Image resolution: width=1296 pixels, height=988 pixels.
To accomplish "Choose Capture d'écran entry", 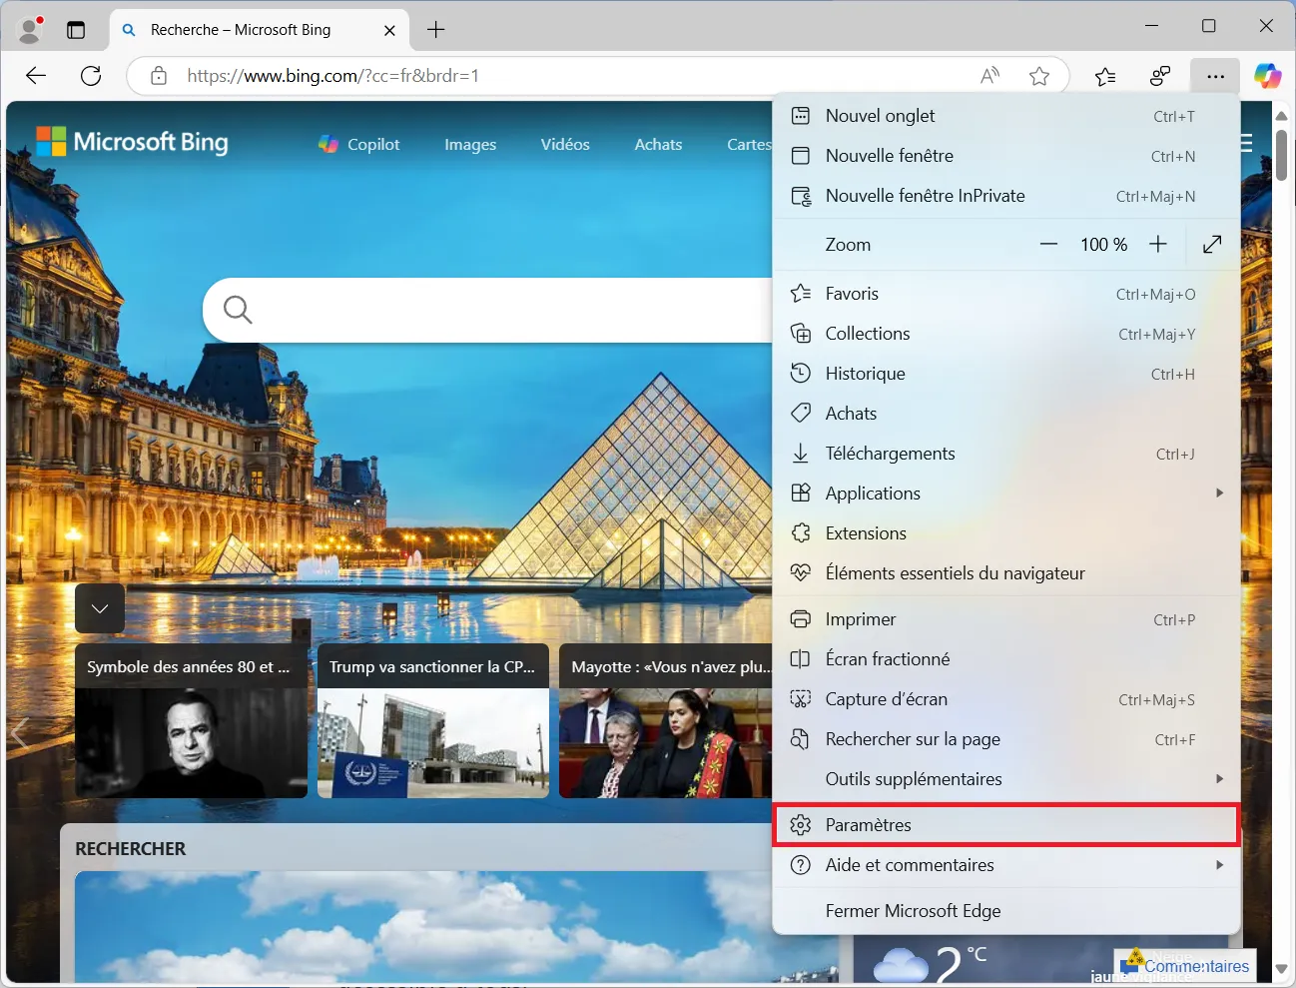I will coord(1006,699).
